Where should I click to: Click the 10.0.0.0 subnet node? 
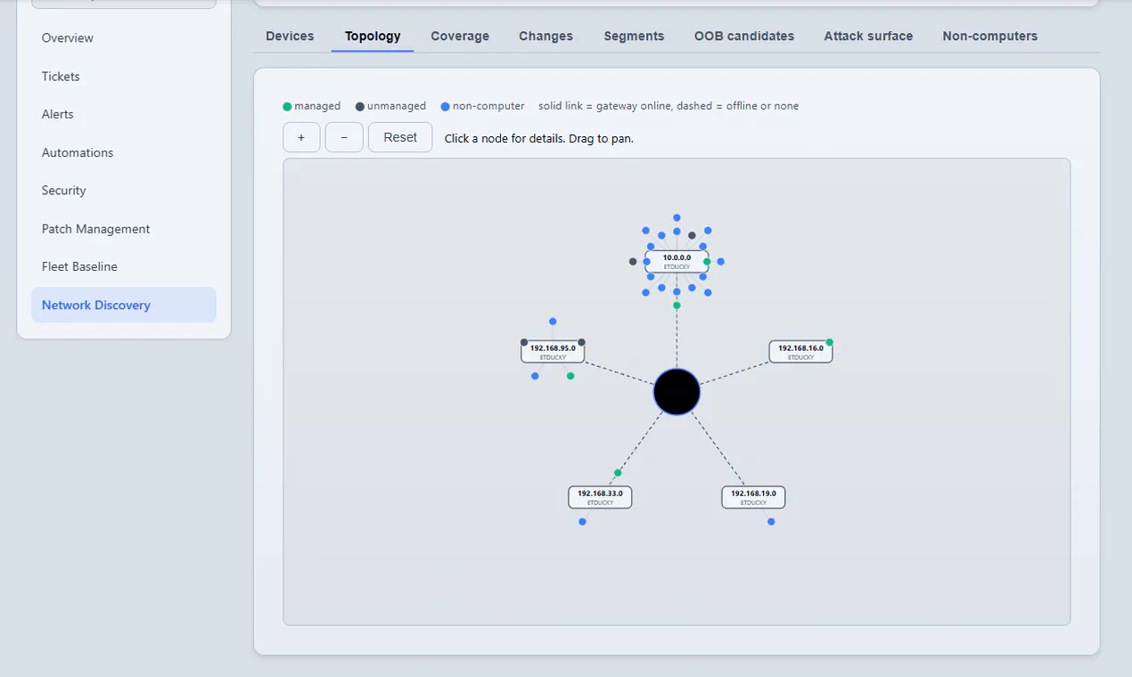(x=677, y=261)
